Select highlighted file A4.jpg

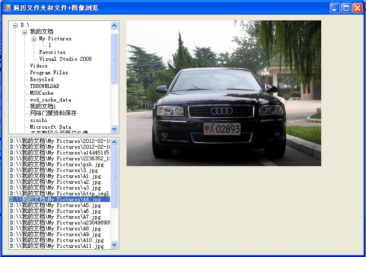coord(59,200)
